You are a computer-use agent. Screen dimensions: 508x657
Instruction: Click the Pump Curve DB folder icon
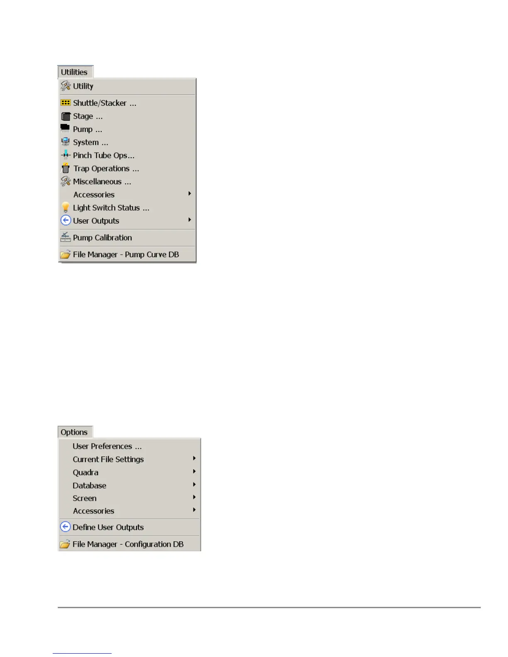click(65, 254)
